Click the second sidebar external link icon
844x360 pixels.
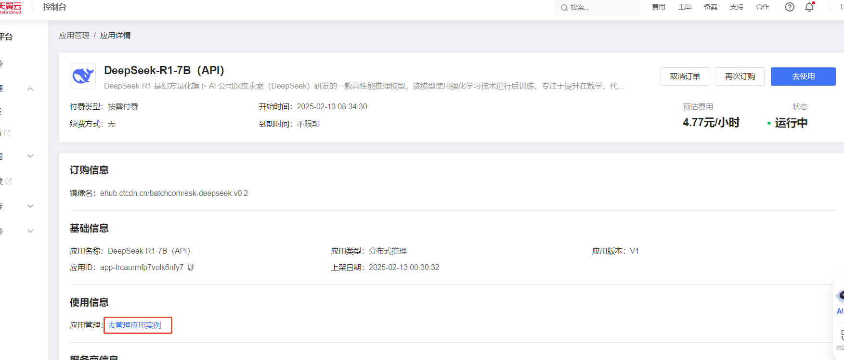pos(8,181)
